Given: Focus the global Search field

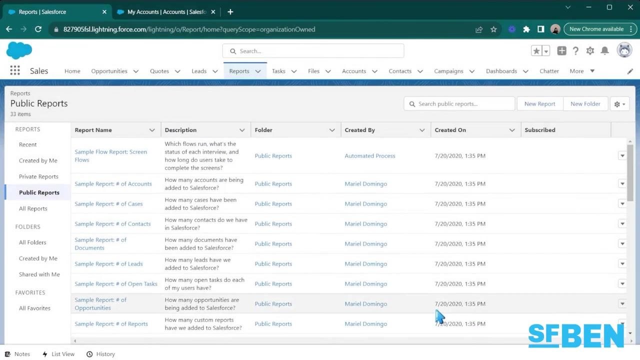Looking at the screenshot, I should click(313, 51).
